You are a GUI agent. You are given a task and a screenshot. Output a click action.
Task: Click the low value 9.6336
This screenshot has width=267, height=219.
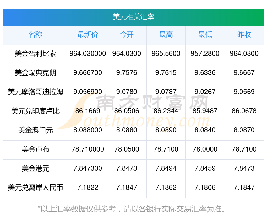coord(205,73)
